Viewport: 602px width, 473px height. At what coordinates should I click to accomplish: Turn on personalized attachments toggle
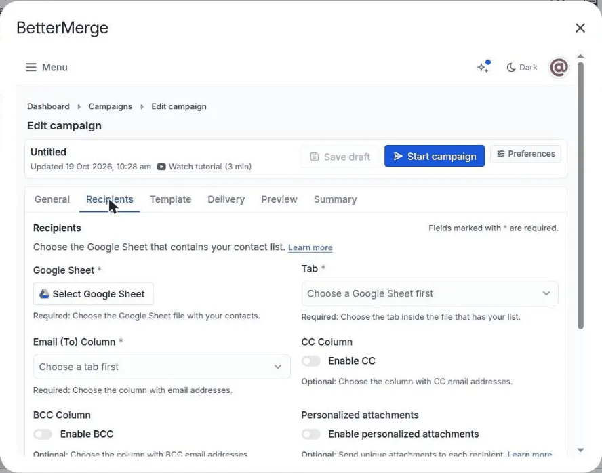pos(311,434)
